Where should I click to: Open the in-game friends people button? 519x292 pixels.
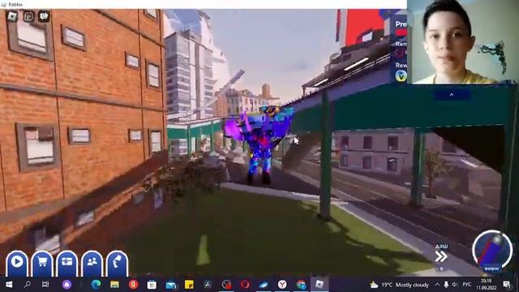click(92, 264)
